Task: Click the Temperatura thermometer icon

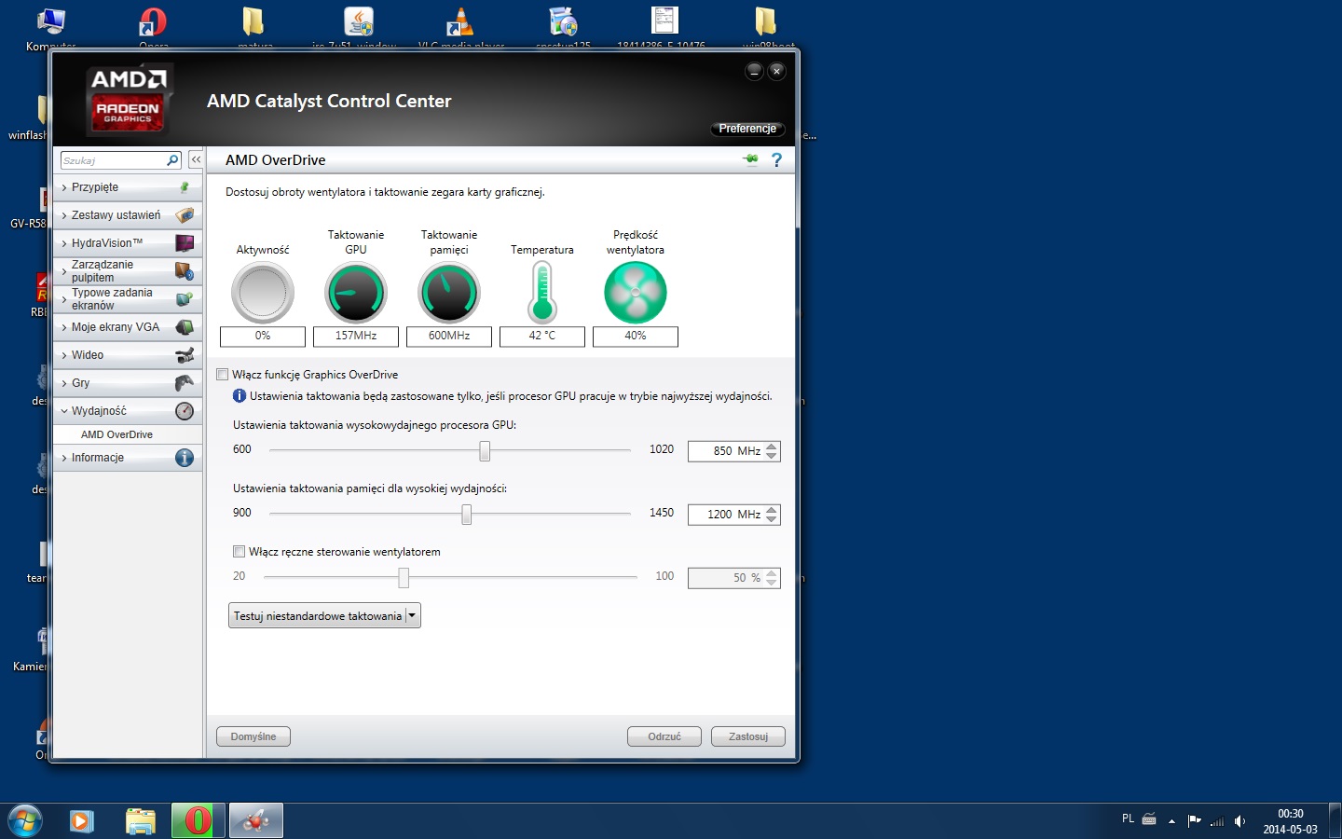Action: [x=542, y=292]
